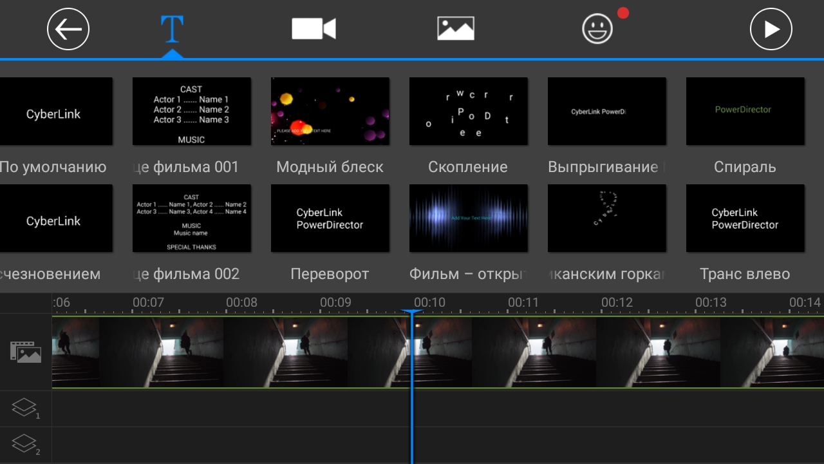Select the Text titles tab
Viewport: 824px width, 464px height.
(x=172, y=29)
